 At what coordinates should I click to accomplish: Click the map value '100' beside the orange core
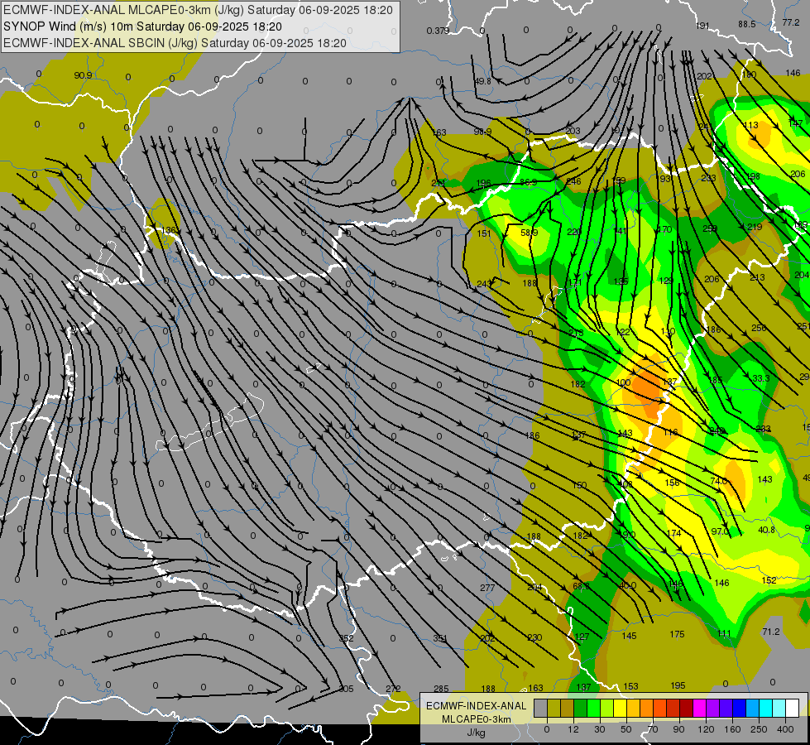pos(624,382)
